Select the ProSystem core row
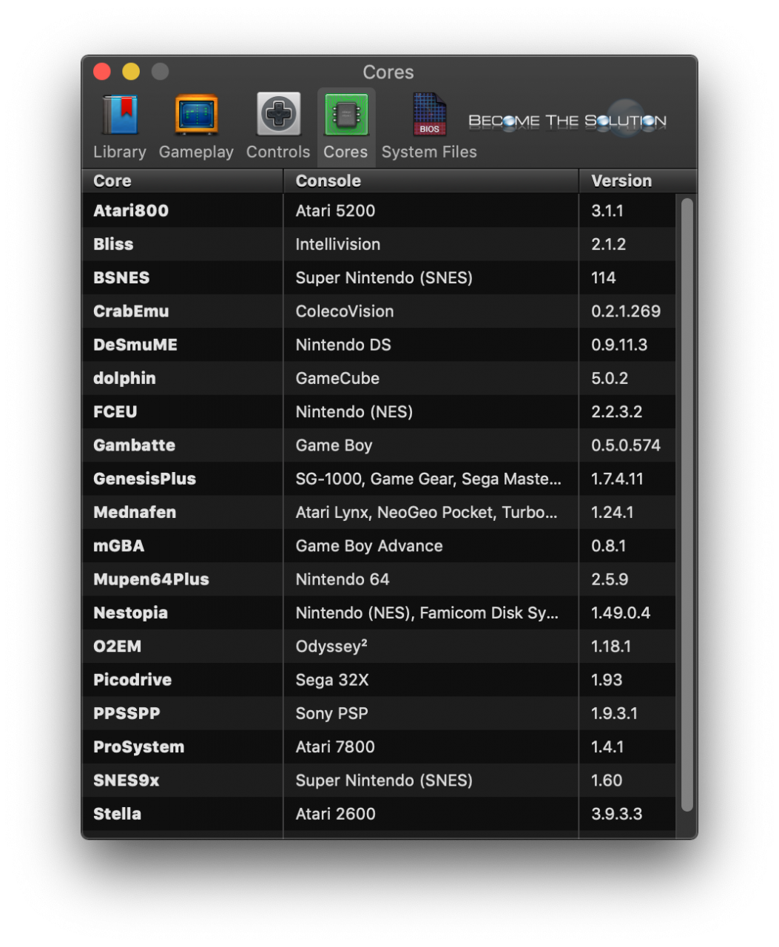The image size is (779, 947). pyautogui.click(x=379, y=747)
